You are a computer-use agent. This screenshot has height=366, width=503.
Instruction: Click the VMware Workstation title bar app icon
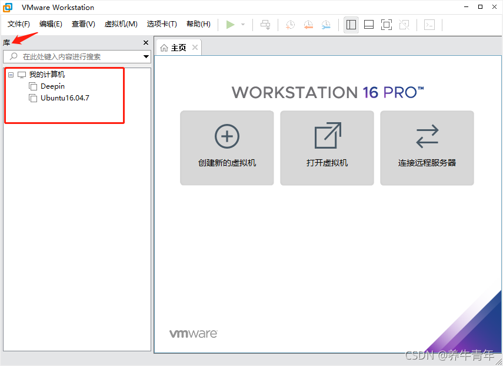8,8
